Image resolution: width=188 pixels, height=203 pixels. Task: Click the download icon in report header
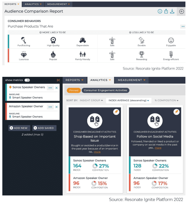(x=172, y=11)
